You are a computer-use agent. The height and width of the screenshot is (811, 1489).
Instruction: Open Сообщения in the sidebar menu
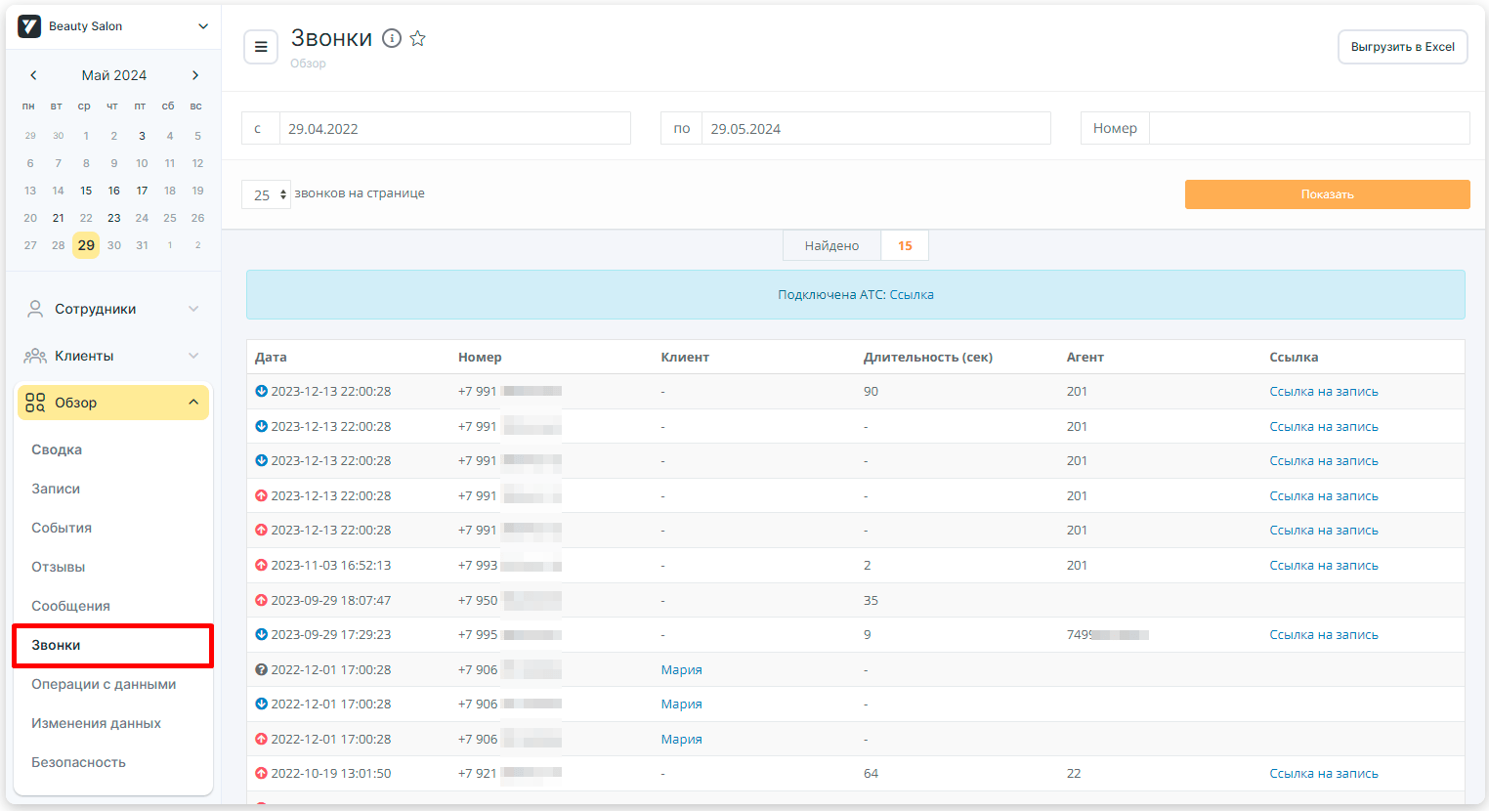pyautogui.click(x=70, y=606)
